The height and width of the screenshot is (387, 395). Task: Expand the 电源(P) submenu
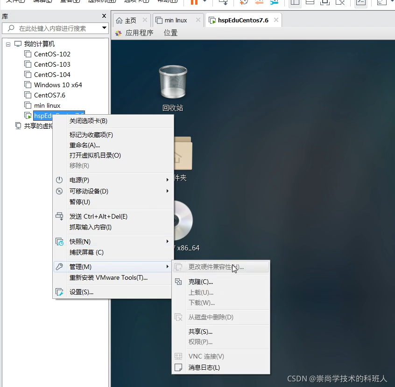coord(113,180)
